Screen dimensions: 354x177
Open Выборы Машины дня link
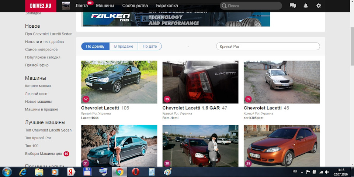pos(44,154)
